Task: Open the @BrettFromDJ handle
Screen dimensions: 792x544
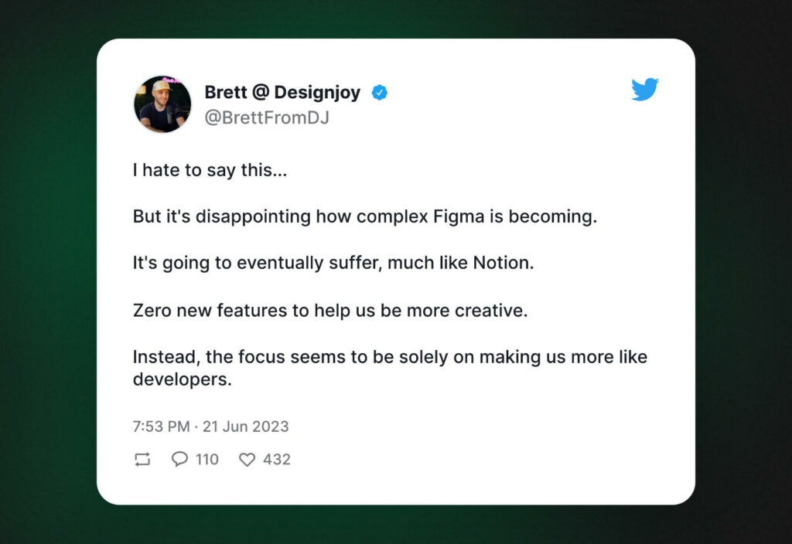Action: (x=266, y=117)
